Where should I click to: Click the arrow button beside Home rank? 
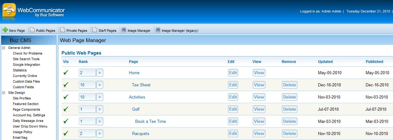coord(100,73)
